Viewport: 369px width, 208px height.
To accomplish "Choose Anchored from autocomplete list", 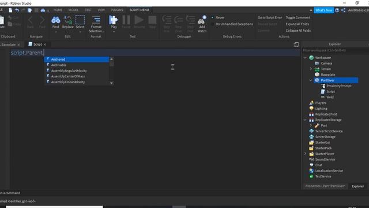I will (x=77, y=60).
